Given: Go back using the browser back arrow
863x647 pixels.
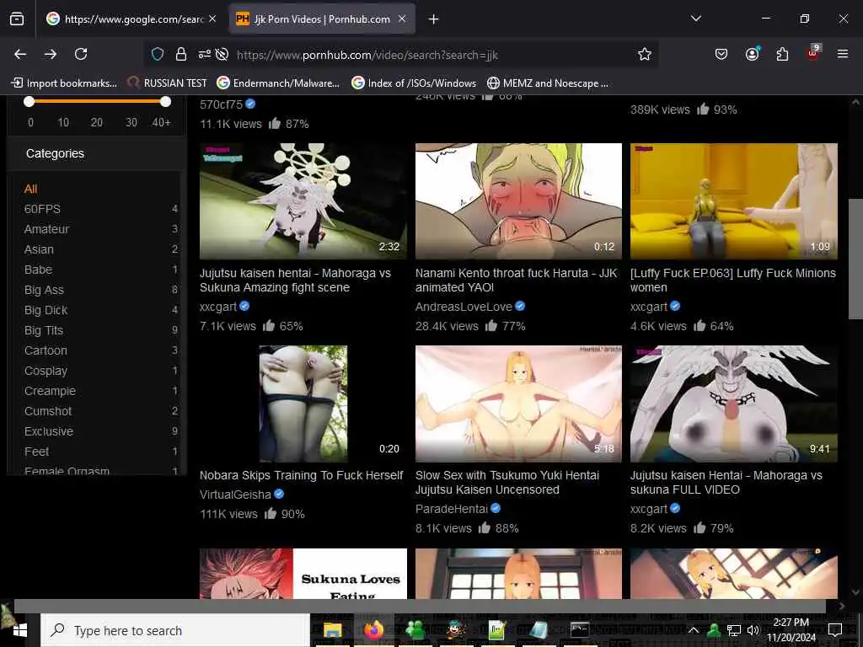Looking at the screenshot, I should pyautogui.click(x=20, y=54).
